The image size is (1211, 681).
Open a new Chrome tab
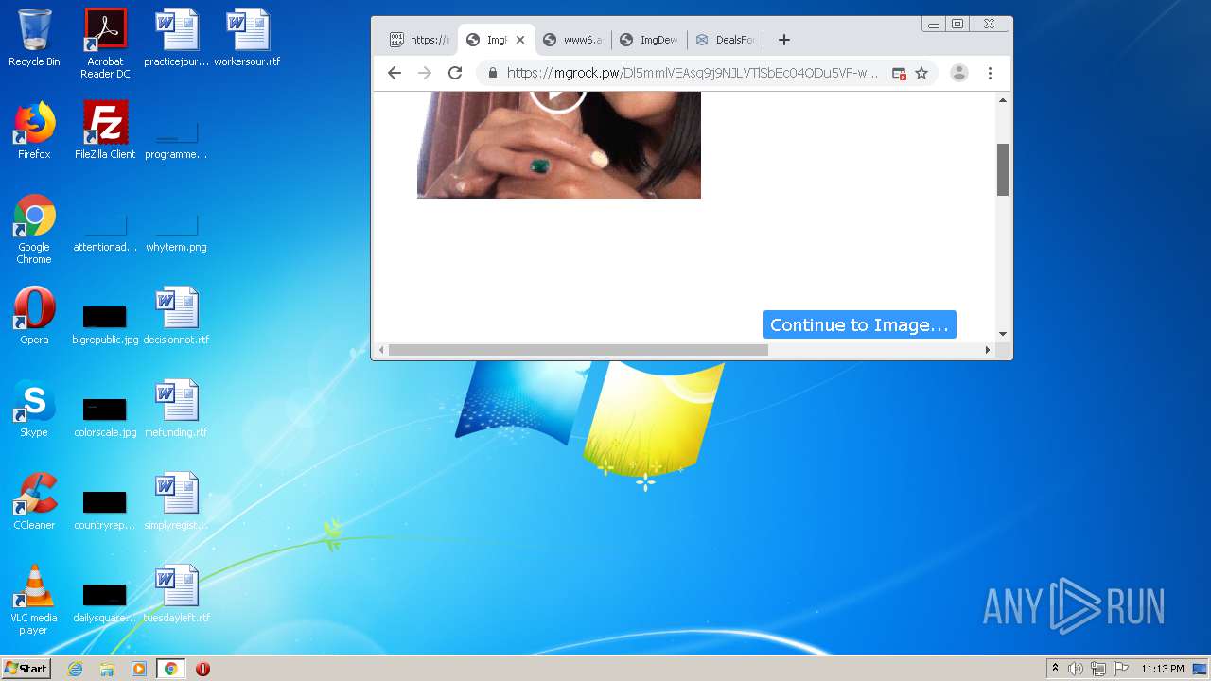(x=783, y=40)
